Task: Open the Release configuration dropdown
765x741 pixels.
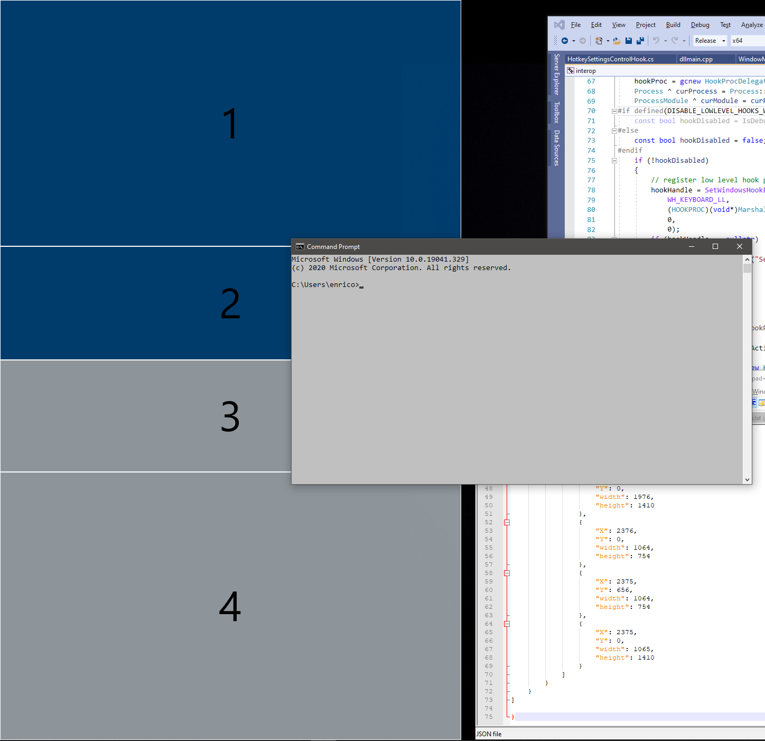Action: pyautogui.click(x=711, y=41)
